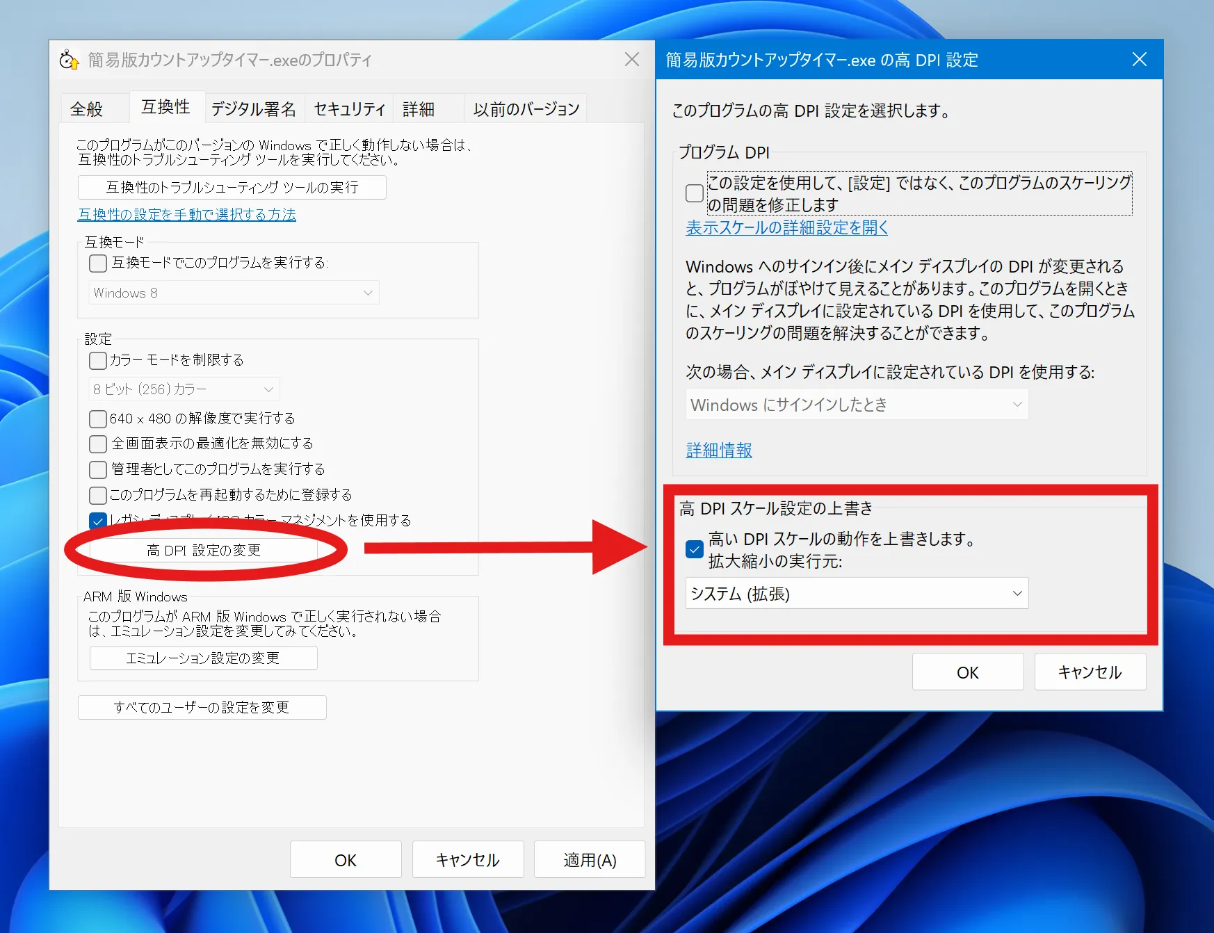Go to the 以前のバージョン tab
Viewport: 1214px width, 933px height.
coord(526,109)
